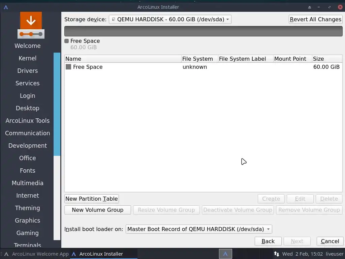Click Deactivate Volume Group button

pos(238,210)
